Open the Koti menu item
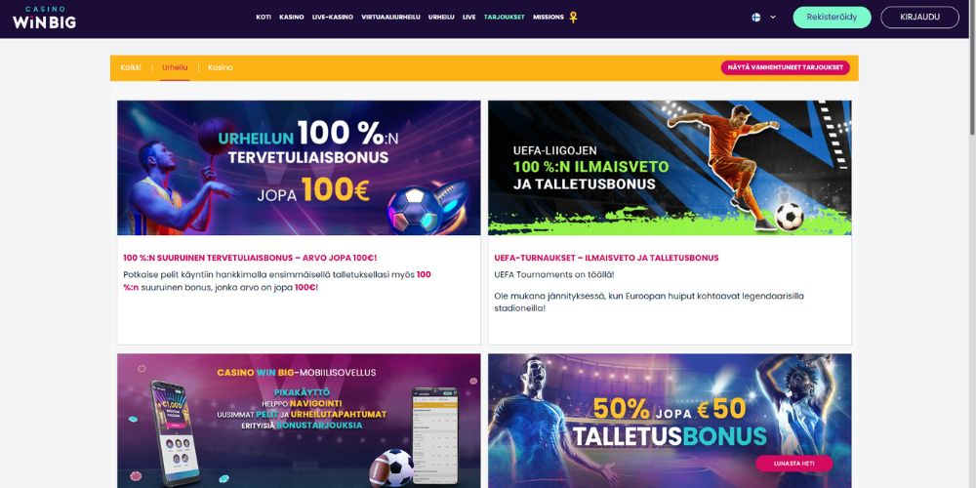 [x=264, y=18]
